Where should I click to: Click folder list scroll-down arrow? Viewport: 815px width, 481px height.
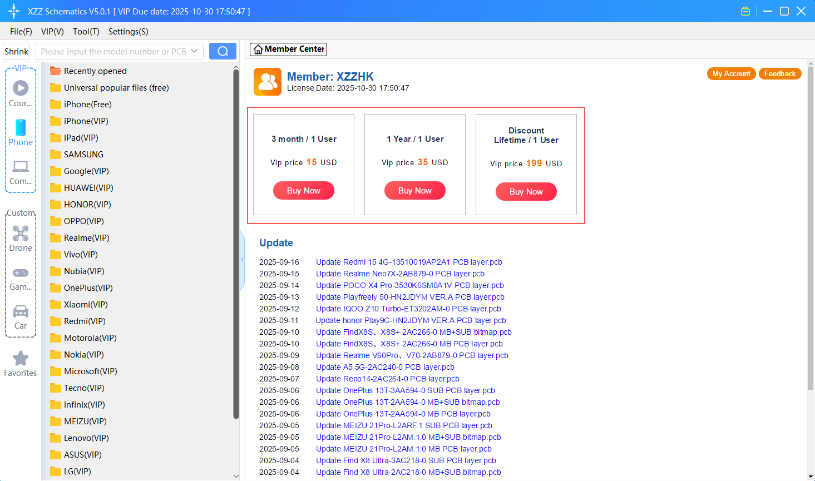(x=236, y=476)
